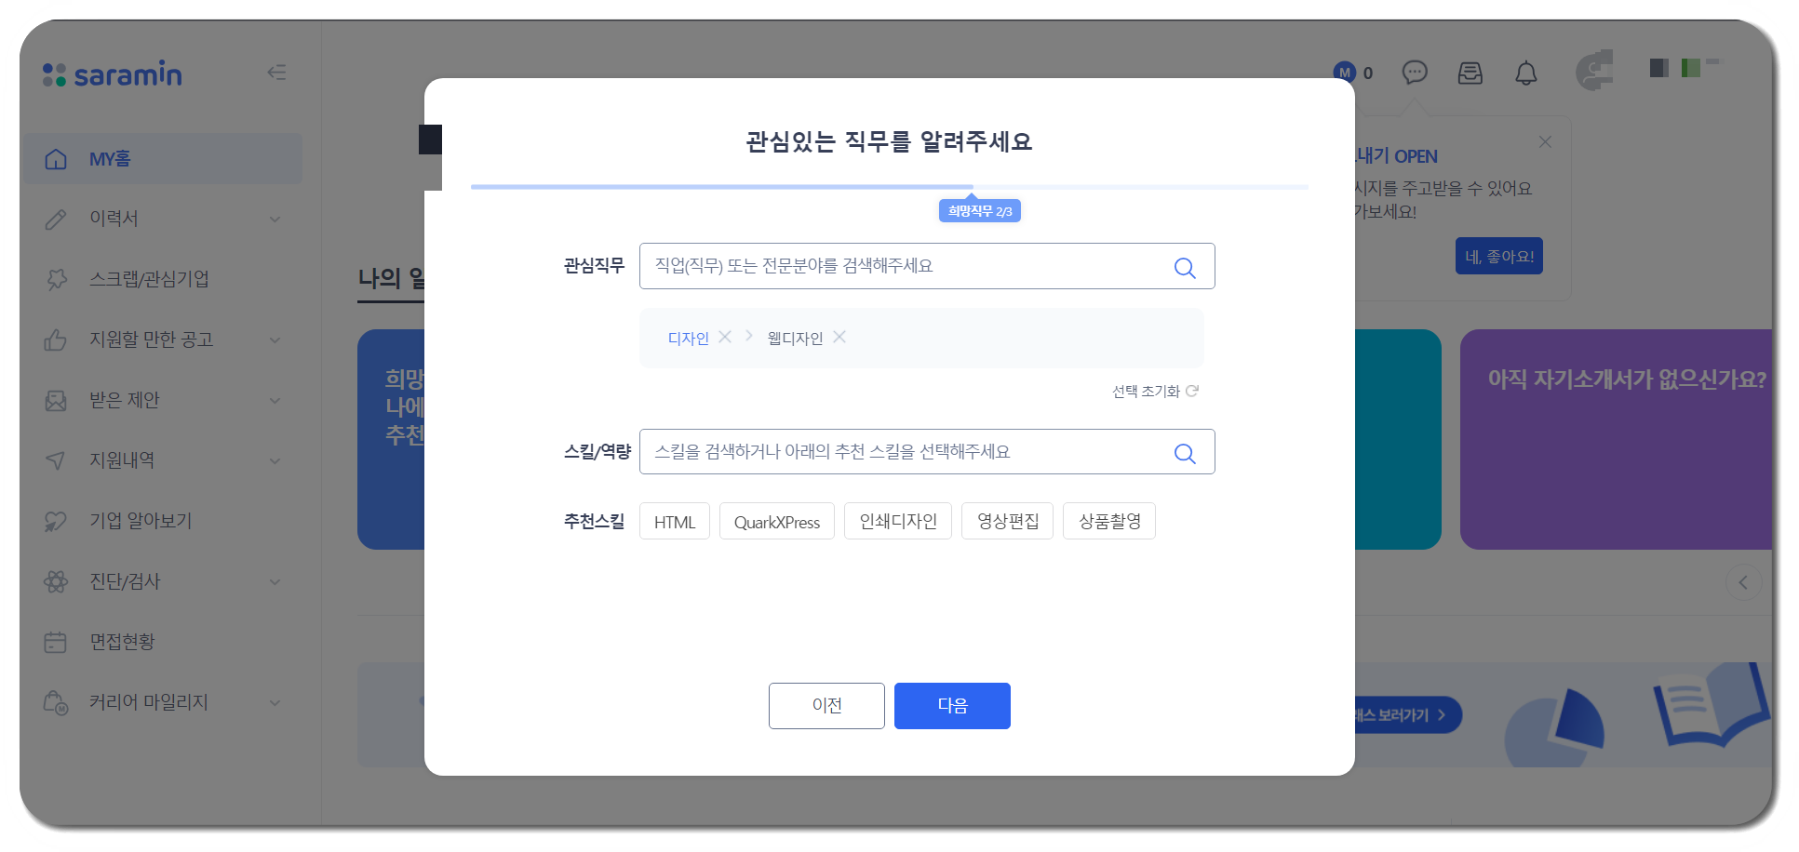Viewport: 1799px width, 852px height.
Task: Open the 스크랩/관심기업 bookmark icon
Action: click(56, 278)
